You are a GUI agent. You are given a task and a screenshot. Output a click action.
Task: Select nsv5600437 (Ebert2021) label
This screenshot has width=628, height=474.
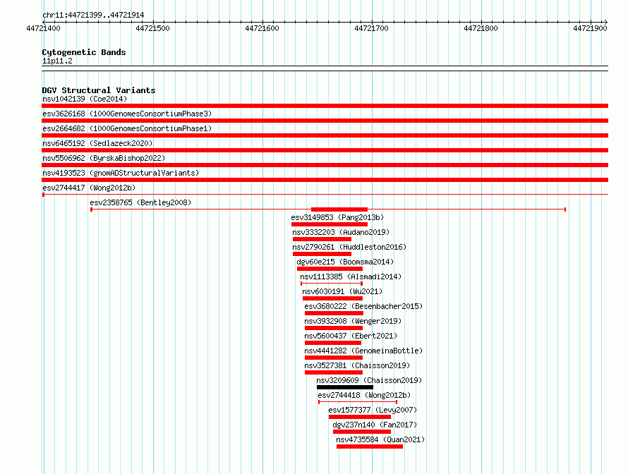(351, 336)
